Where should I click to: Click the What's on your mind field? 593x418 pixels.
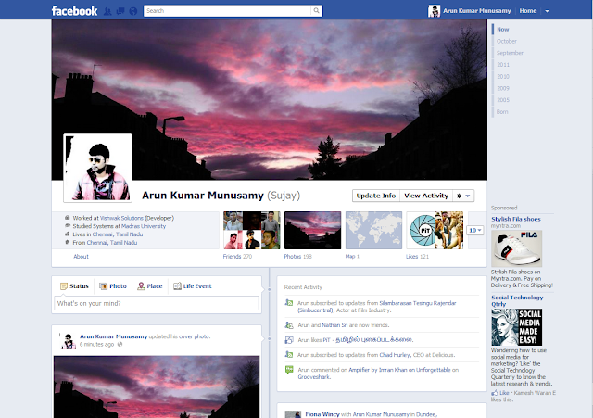(157, 303)
